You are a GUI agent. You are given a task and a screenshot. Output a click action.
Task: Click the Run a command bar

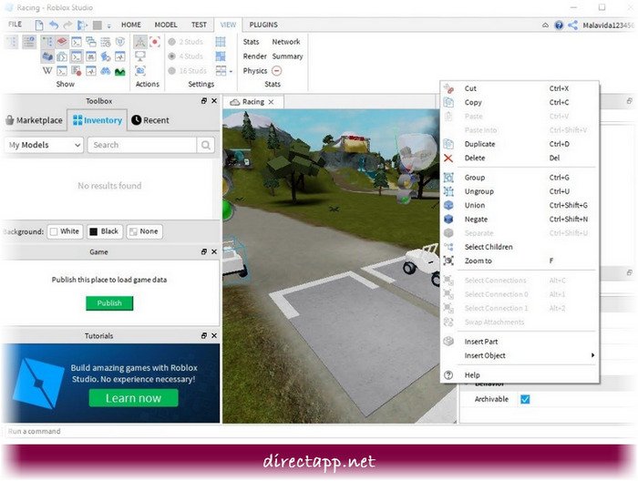[x=317, y=431]
